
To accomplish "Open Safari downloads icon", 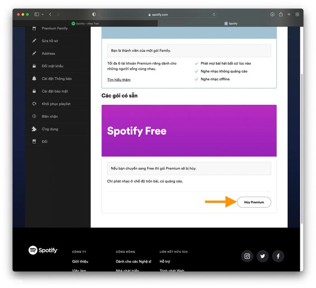I will point(272,14).
